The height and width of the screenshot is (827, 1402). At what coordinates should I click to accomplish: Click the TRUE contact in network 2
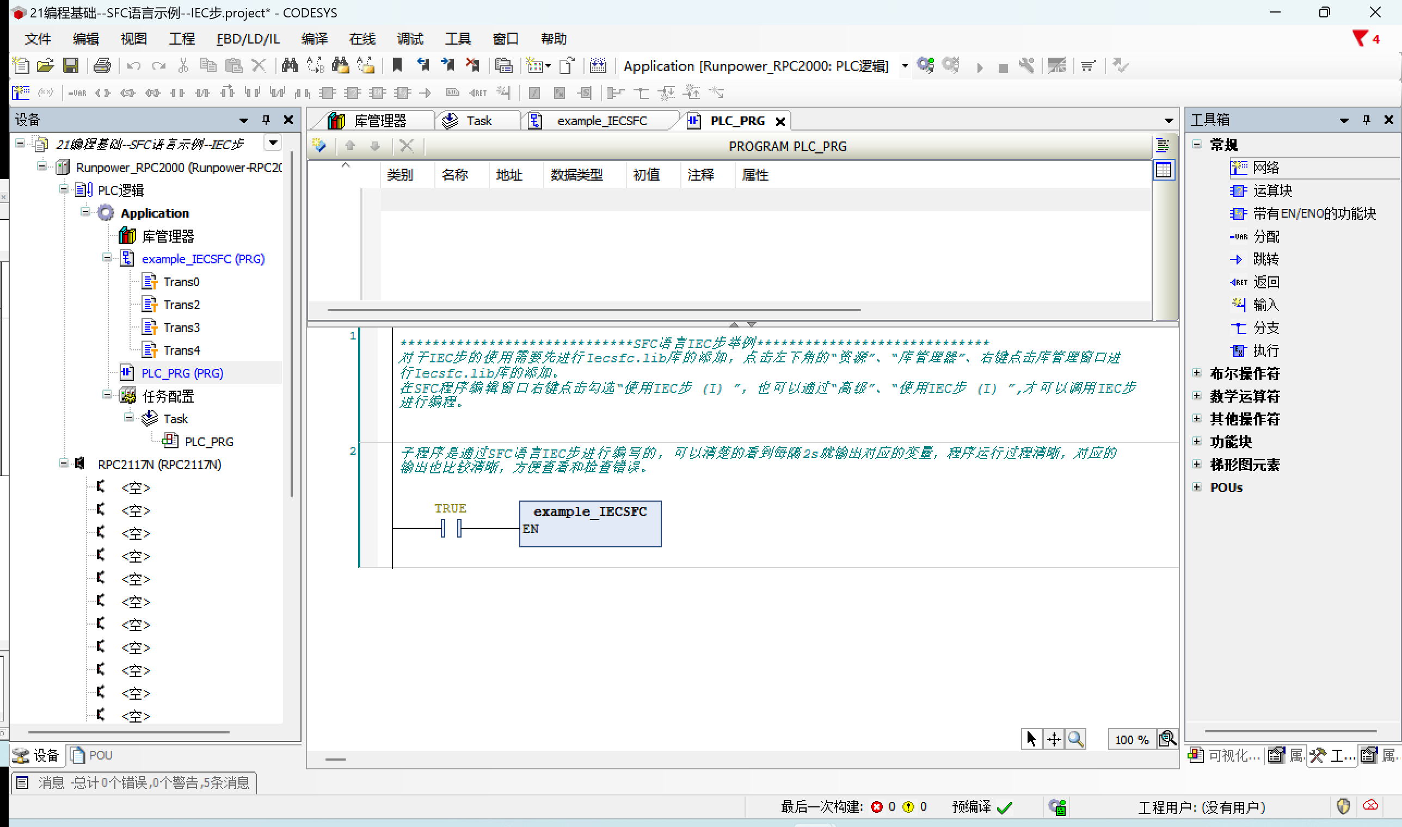(451, 527)
